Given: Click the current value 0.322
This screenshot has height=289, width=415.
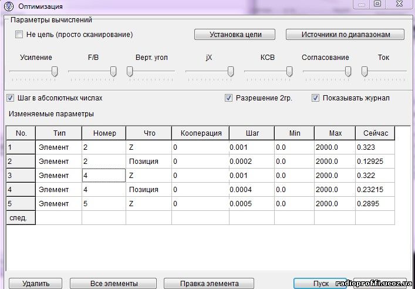Looking at the screenshot, I should (x=375, y=176).
